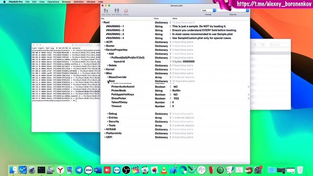Select the '#WARNING - 1' key
The height and width of the screenshot is (176, 313).
point(115,26)
